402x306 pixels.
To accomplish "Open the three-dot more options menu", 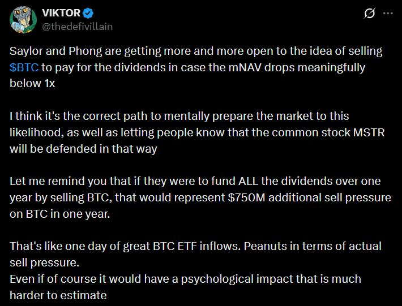I will click(388, 13).
